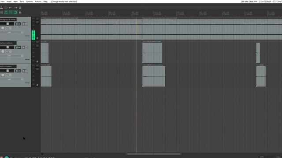This screenshot has width=282, height=158.
Task: Toggle snap toolbar icon
Action: 15,12
